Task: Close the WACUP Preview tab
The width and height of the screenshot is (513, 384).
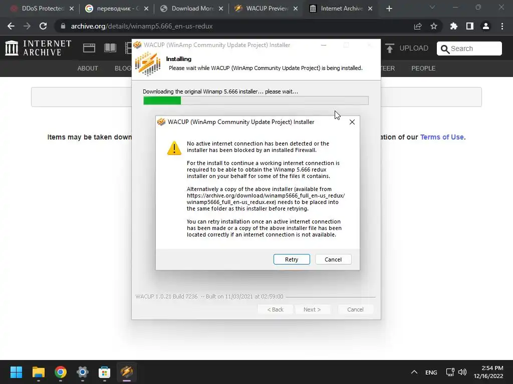Action: 296,8
